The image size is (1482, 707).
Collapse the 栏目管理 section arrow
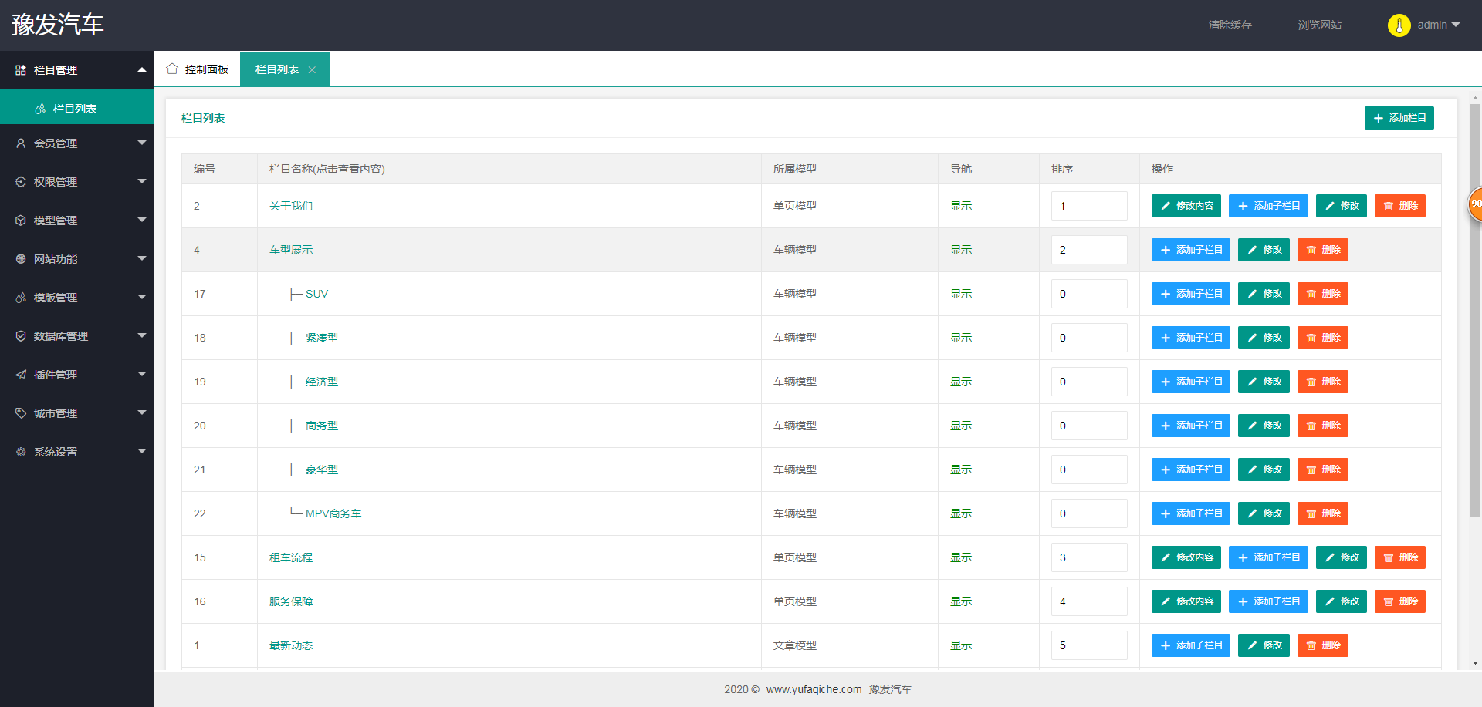click(141, 70)
